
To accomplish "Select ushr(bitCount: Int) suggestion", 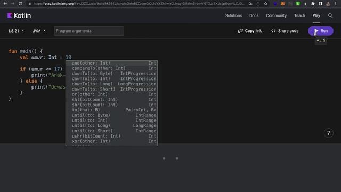I will click(111, 137).
